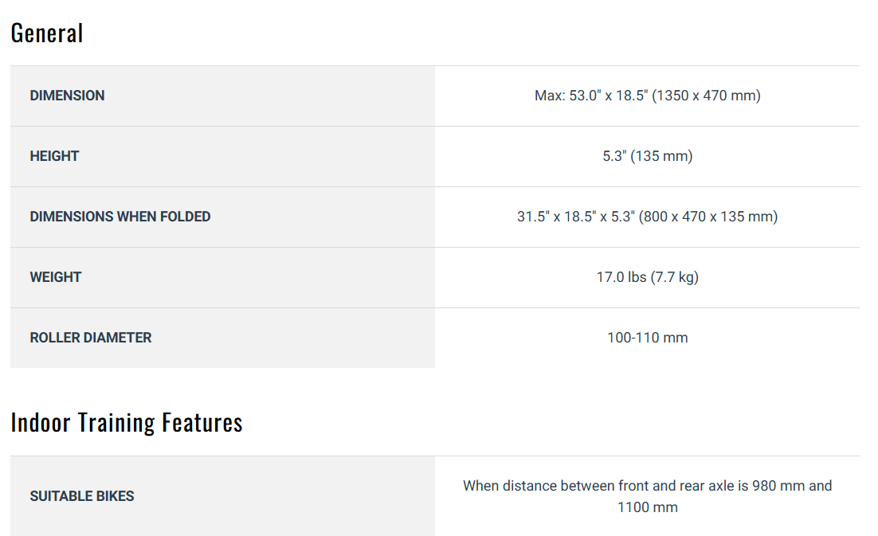
Task: Click the 17.0 lbs weight value
Action: (x=621, y=277)
